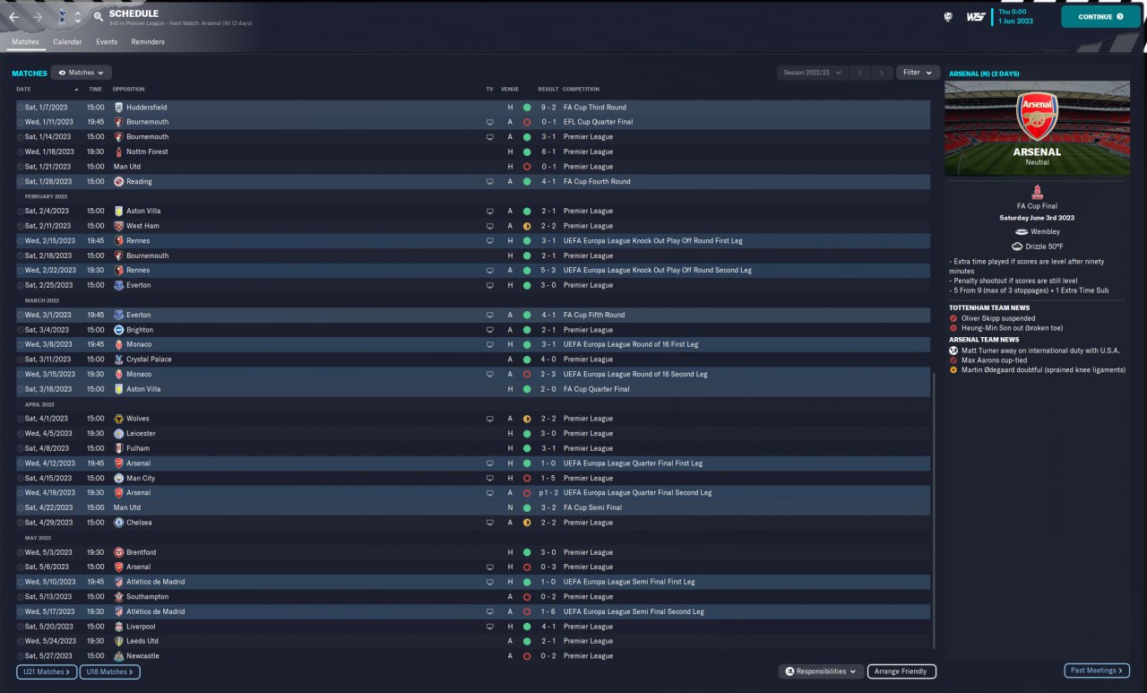The height and width of the screenshot is (693, 1147).
Task: Click the TV icon in the Chelsea row
Action: (x=490, y=523)
